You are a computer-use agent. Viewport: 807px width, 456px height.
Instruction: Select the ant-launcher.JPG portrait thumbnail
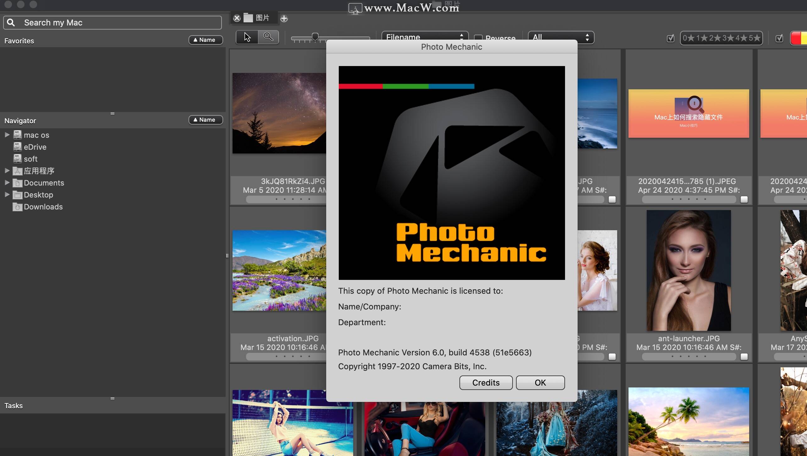point(689,270)
